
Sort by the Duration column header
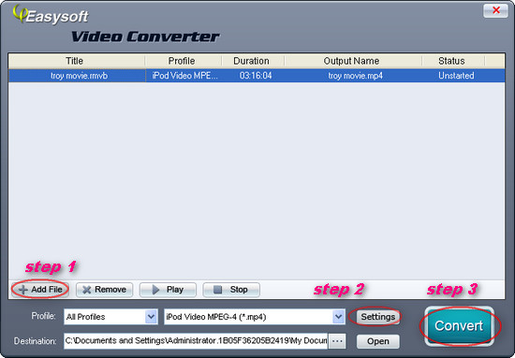coord(253,61)
